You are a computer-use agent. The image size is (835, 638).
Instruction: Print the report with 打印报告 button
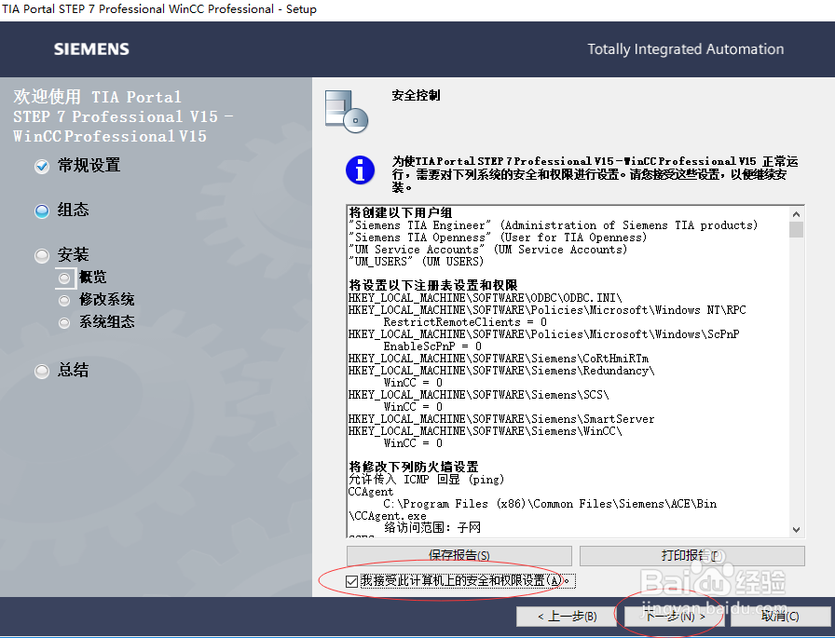pos(691,555)
